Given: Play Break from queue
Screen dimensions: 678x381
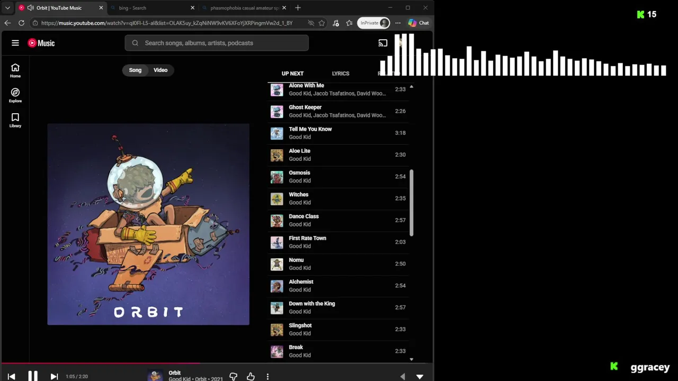Looking at the screenshot, I should point(338,351).
